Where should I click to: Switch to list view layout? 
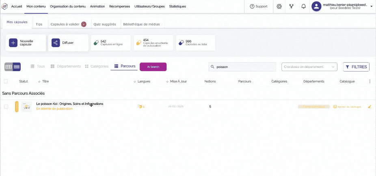[x=17, y=67]
